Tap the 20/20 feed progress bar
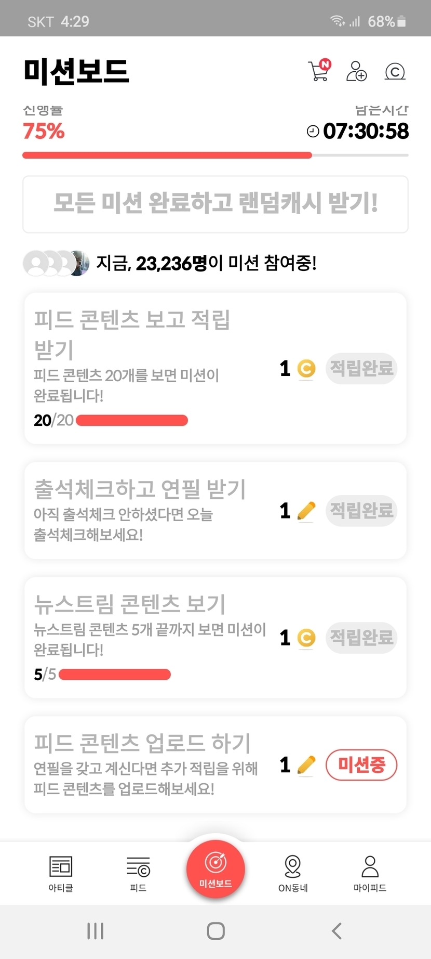The image size is (431, 959). [x=132, y=420]
